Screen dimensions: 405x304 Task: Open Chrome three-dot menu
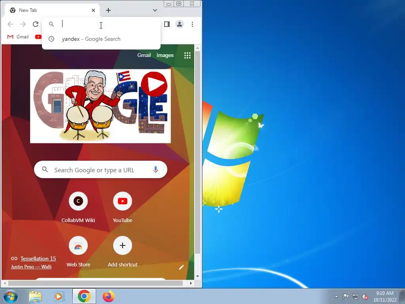pos(193,24)
